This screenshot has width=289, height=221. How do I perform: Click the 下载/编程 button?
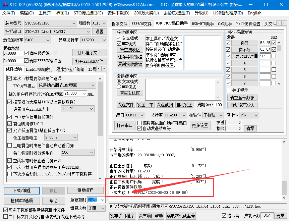tap(21, 190)
